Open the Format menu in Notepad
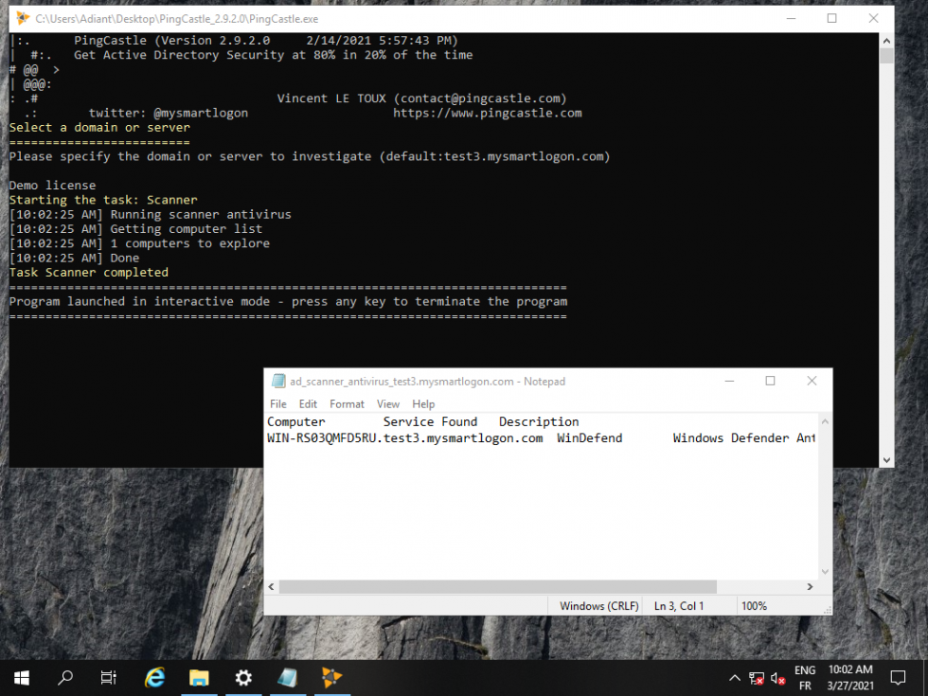This screenshot has height=696, width=928. point(347,403)
